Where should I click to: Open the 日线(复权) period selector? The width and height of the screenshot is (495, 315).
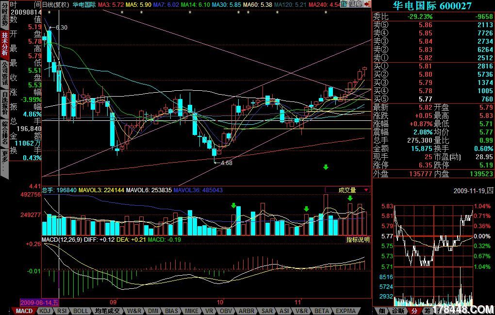pyautogui.click(x=55, y=4)
